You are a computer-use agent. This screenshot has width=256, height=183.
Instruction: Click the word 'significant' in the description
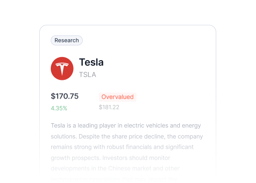(179, 147)
